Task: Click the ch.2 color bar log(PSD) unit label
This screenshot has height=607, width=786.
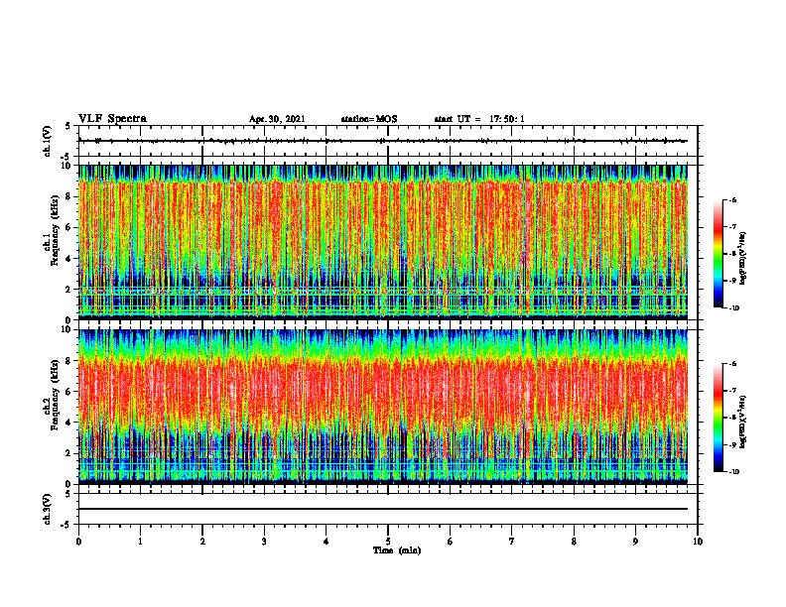Action: 743,422
